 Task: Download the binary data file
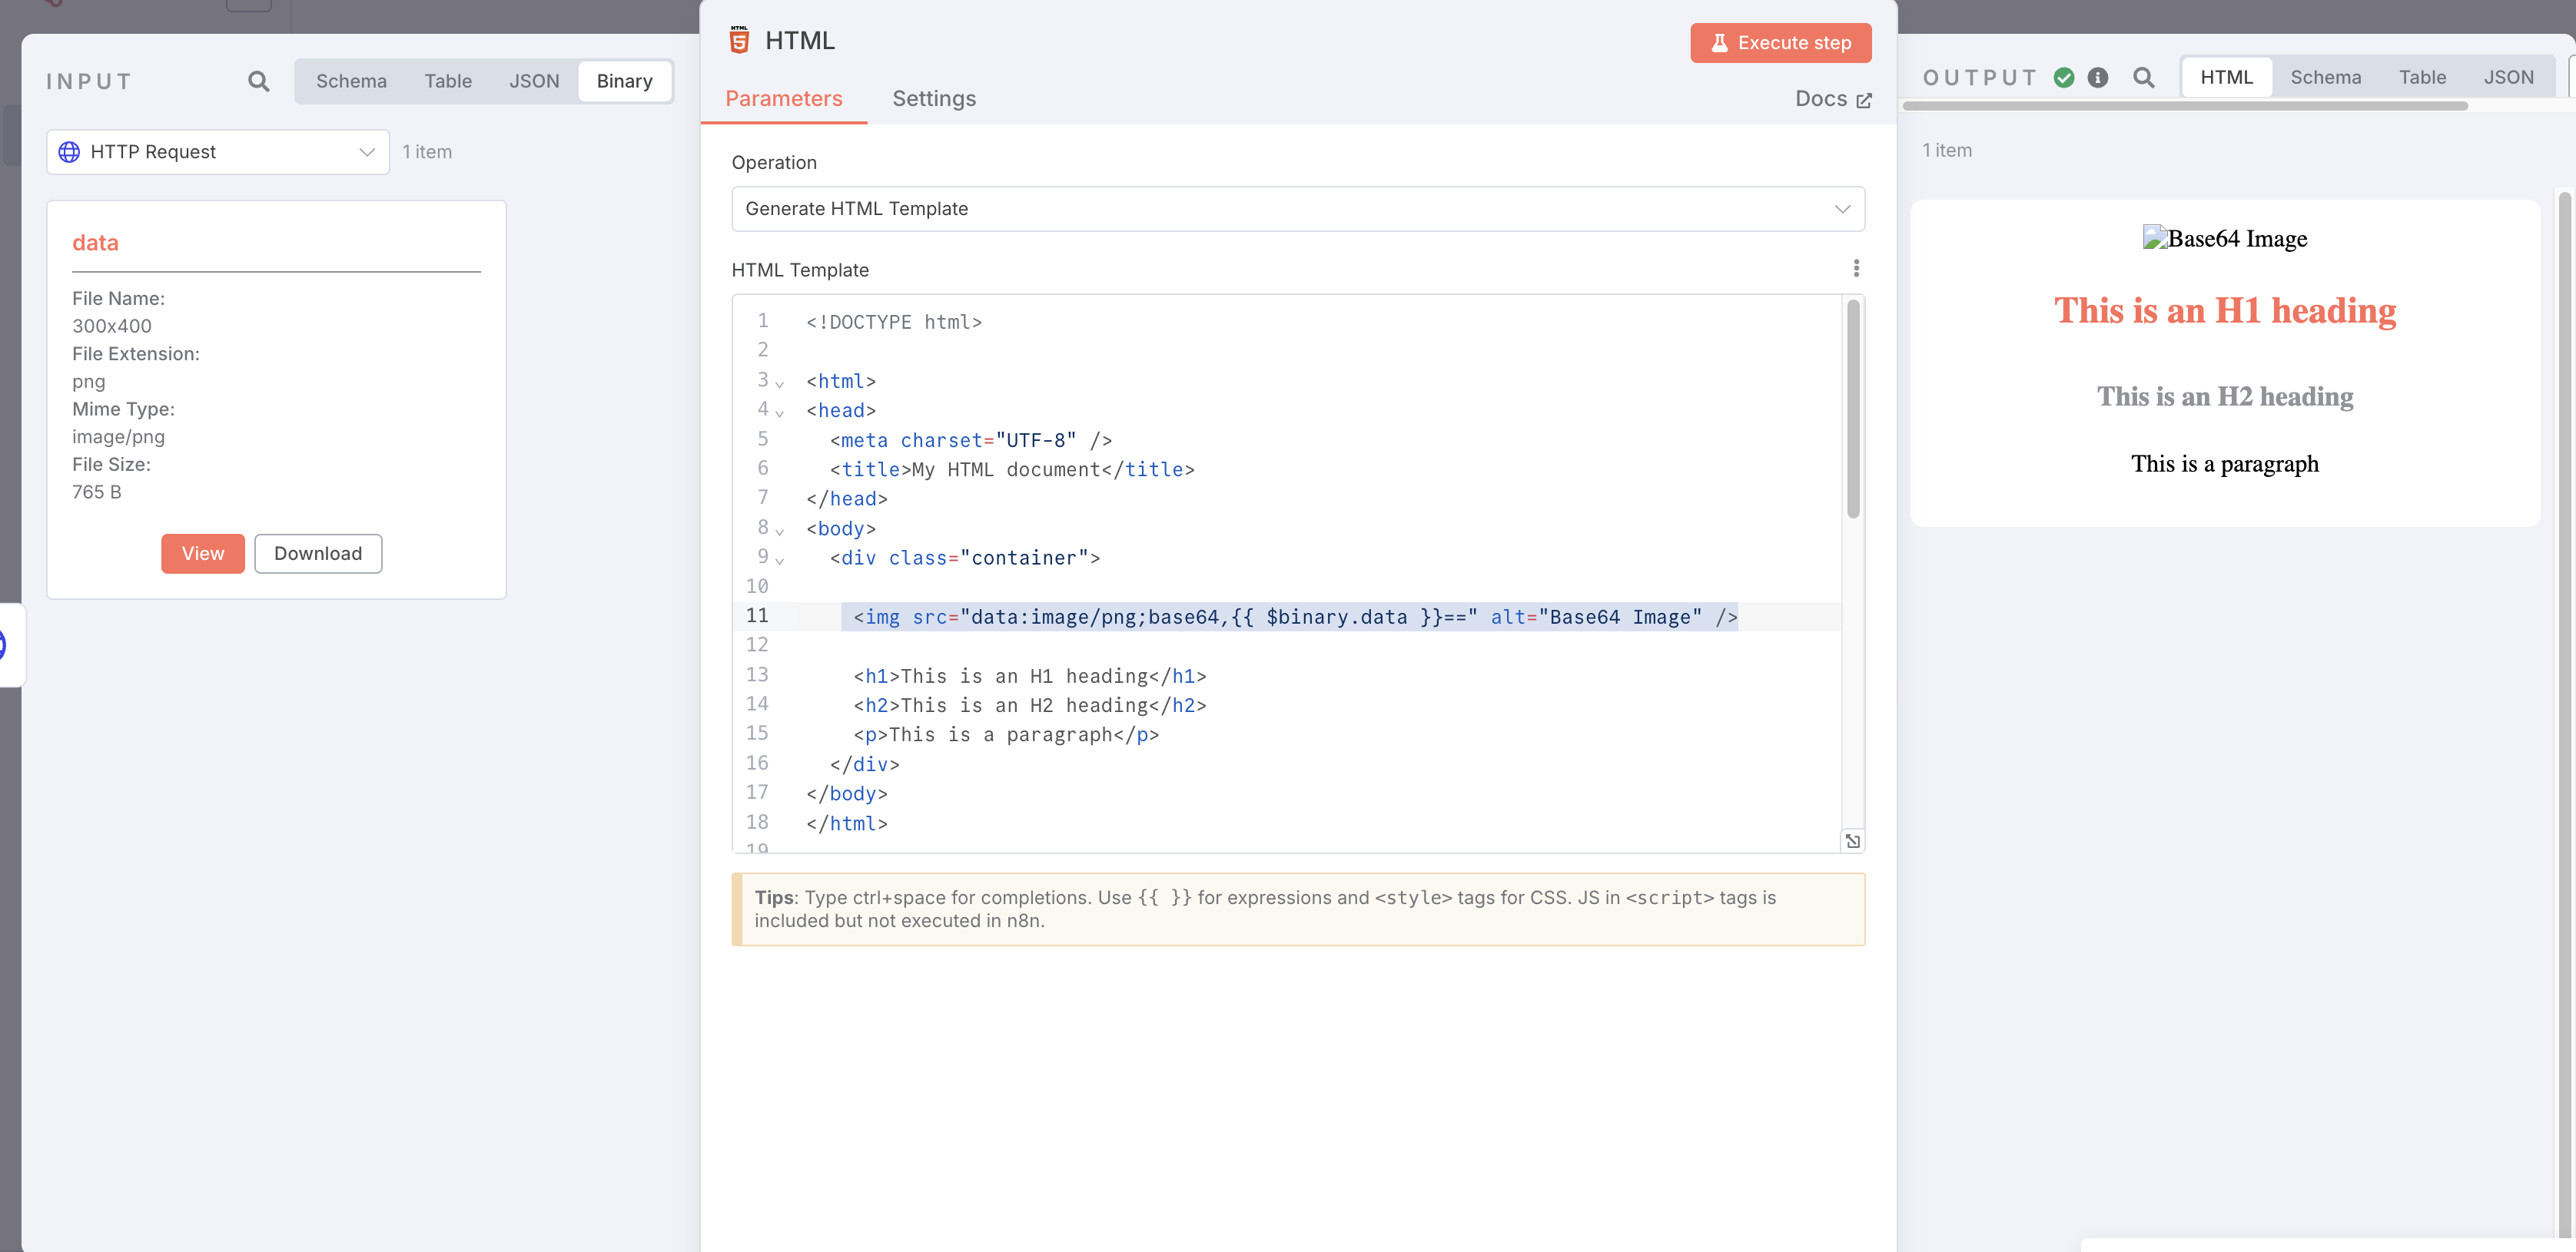coord(318,554)
